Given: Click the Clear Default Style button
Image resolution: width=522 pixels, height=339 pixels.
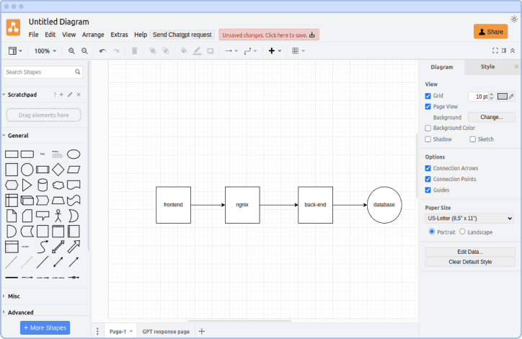Looking at the screenshot, I should click(469, 262).
